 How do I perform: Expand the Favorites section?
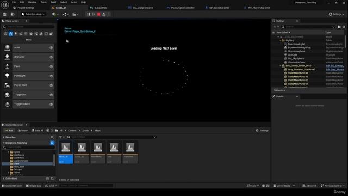(x=4, y=137)
